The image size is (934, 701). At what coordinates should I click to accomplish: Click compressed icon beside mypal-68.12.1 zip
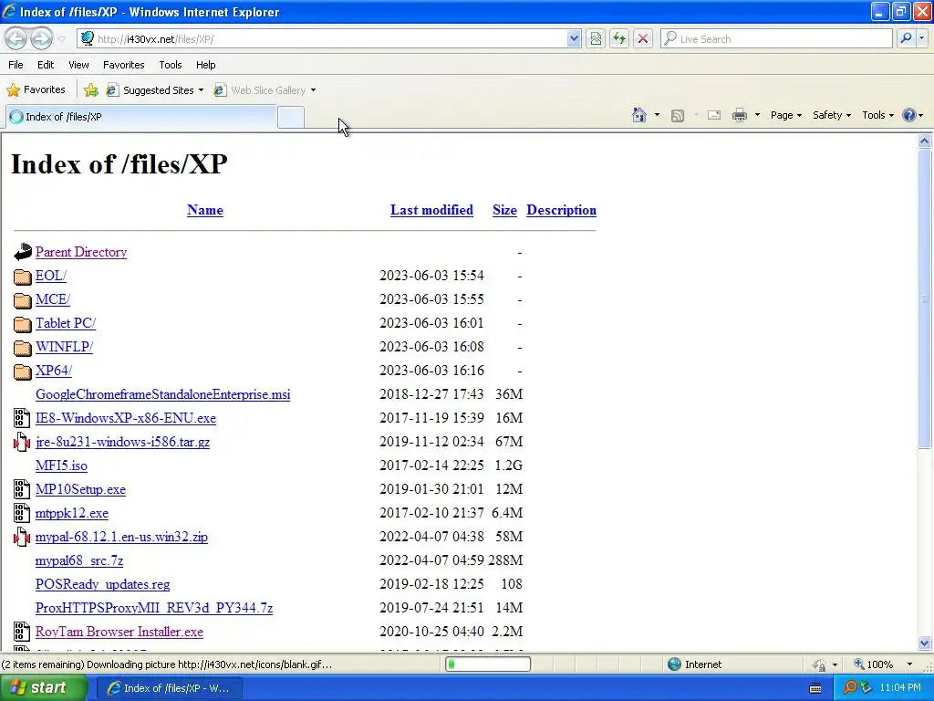click(x=22, y=537)
